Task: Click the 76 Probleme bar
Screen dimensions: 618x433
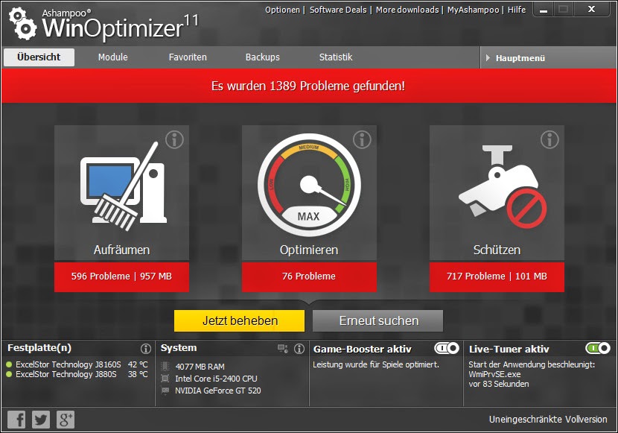Action: [x=310, y=276]
